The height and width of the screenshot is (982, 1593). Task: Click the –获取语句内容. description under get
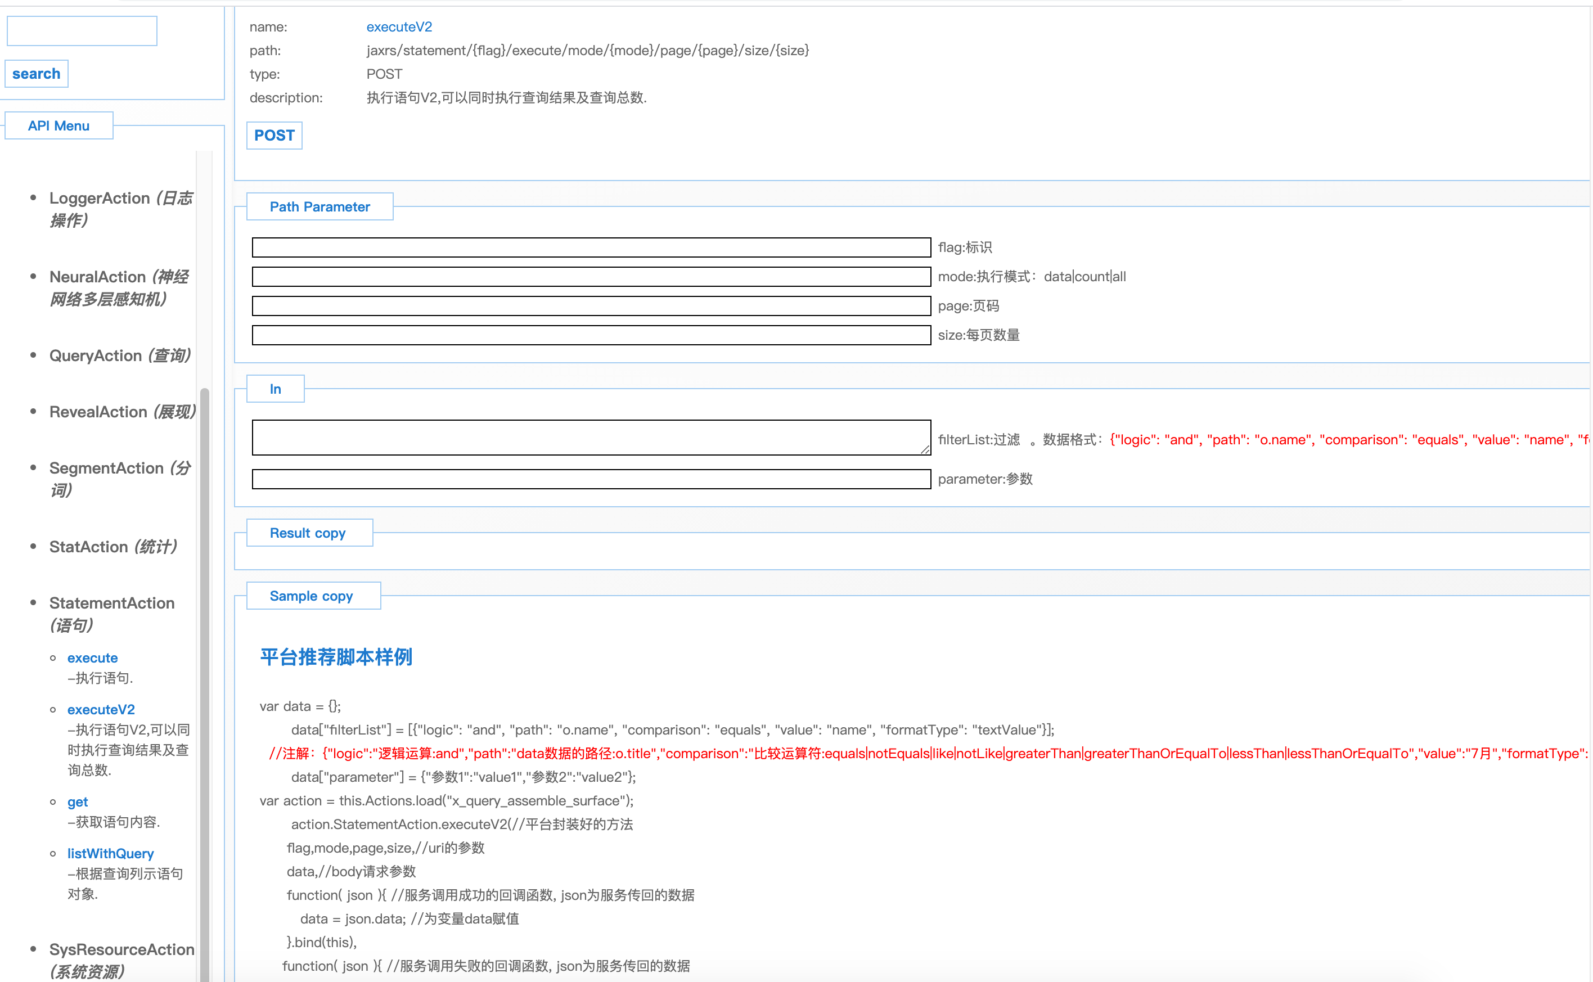(114, 822)
